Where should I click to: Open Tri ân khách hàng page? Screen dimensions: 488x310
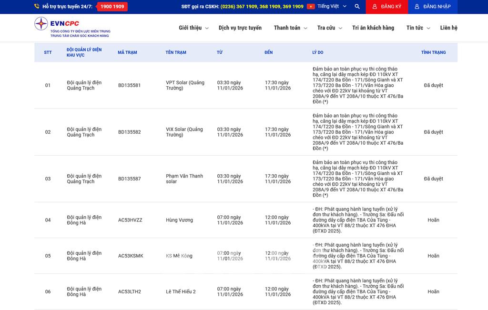pyautogui.click(x=373, y=28)
